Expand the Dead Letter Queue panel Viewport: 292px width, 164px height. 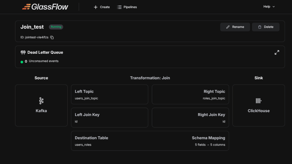click(277, 53)
